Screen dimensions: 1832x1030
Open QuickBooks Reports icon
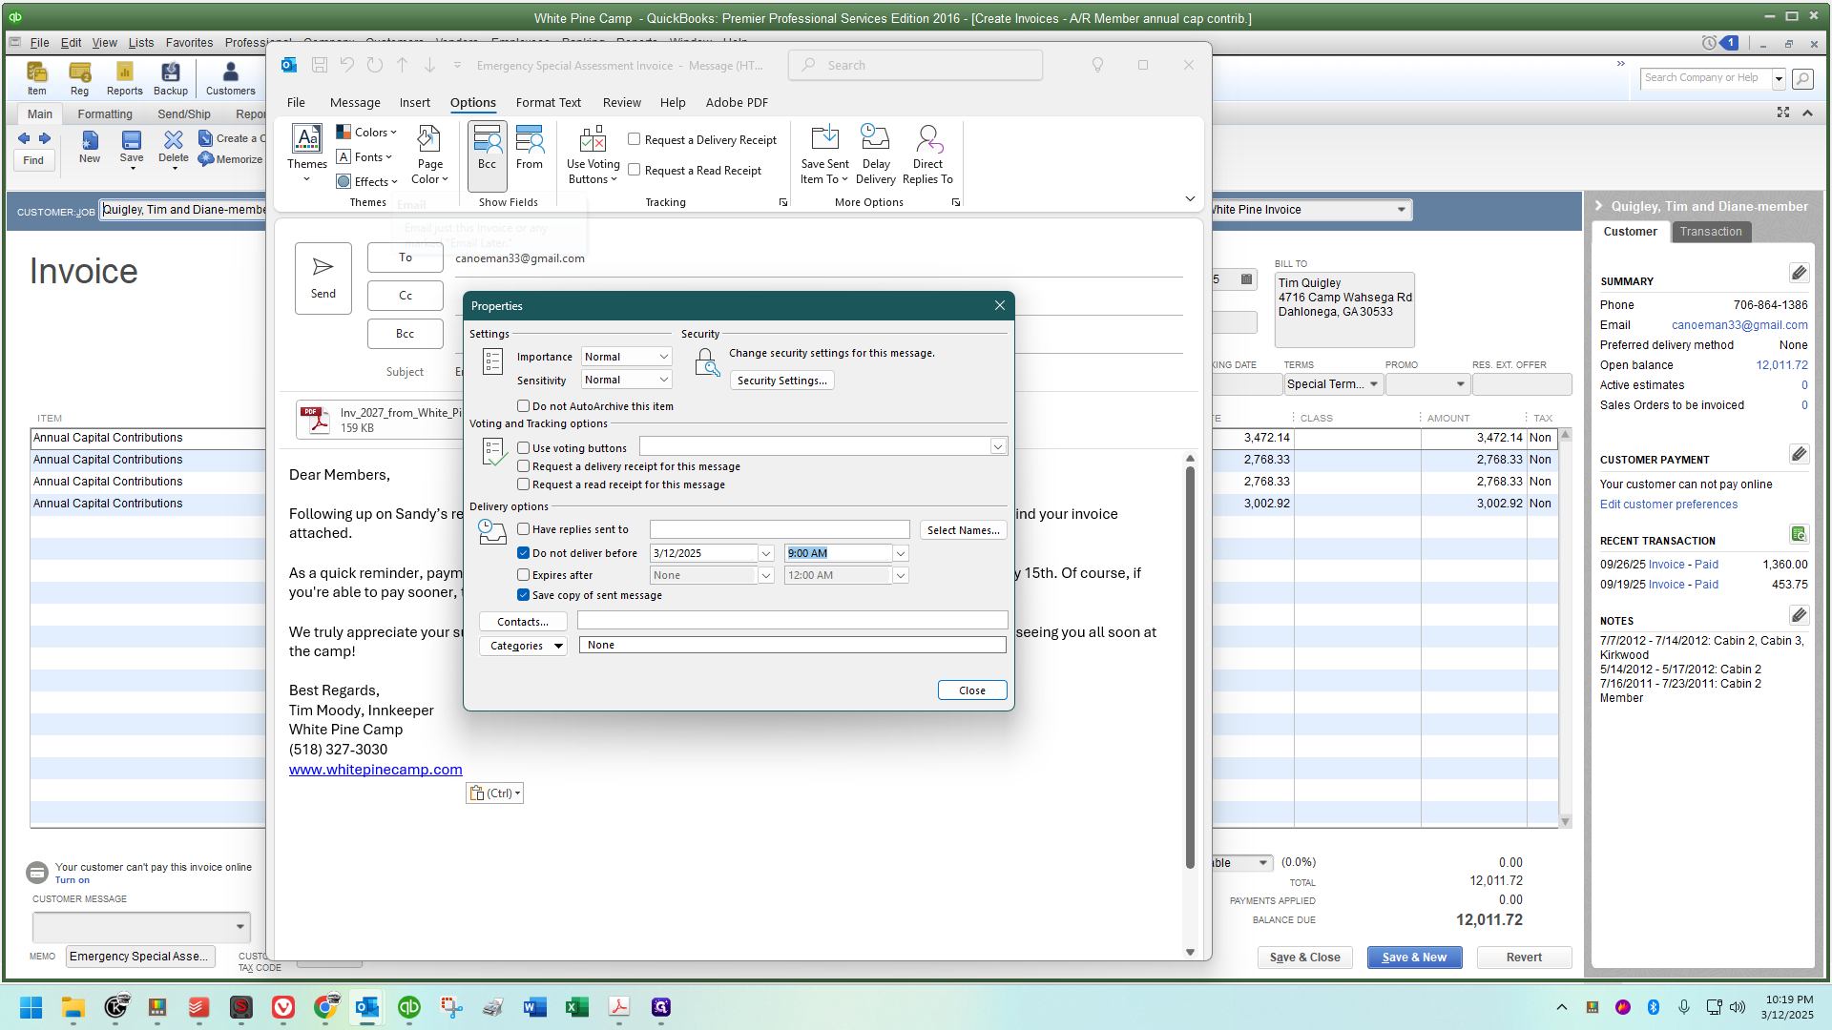124,78
